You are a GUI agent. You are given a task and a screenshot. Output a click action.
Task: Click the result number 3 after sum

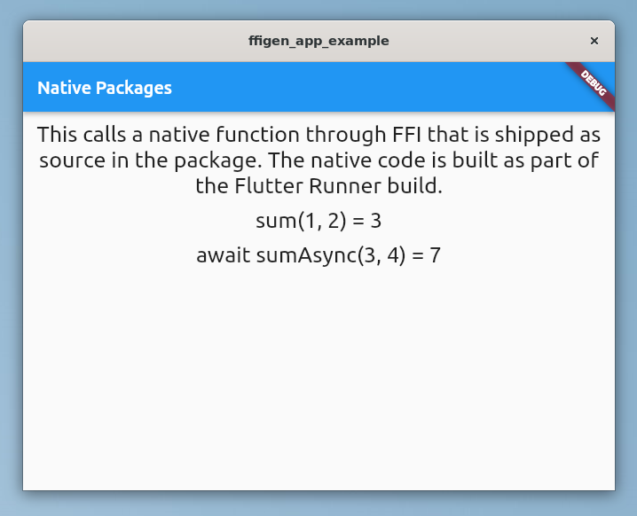pyautogui.click(x=376, y=222)
